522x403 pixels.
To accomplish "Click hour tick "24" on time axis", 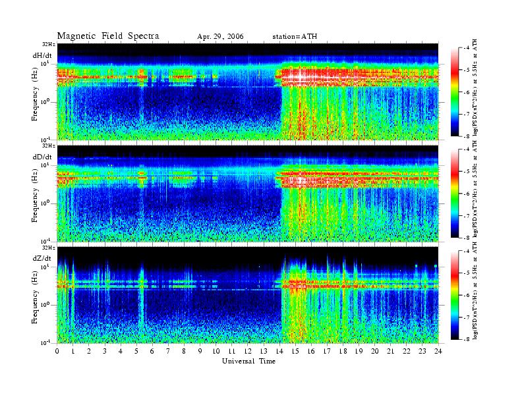I will [438, 351].
